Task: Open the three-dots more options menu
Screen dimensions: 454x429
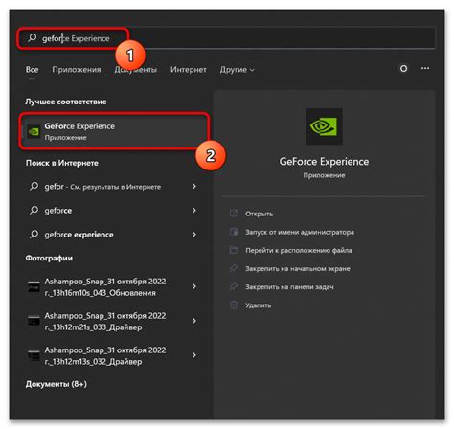Action: [x=425, y=68]
